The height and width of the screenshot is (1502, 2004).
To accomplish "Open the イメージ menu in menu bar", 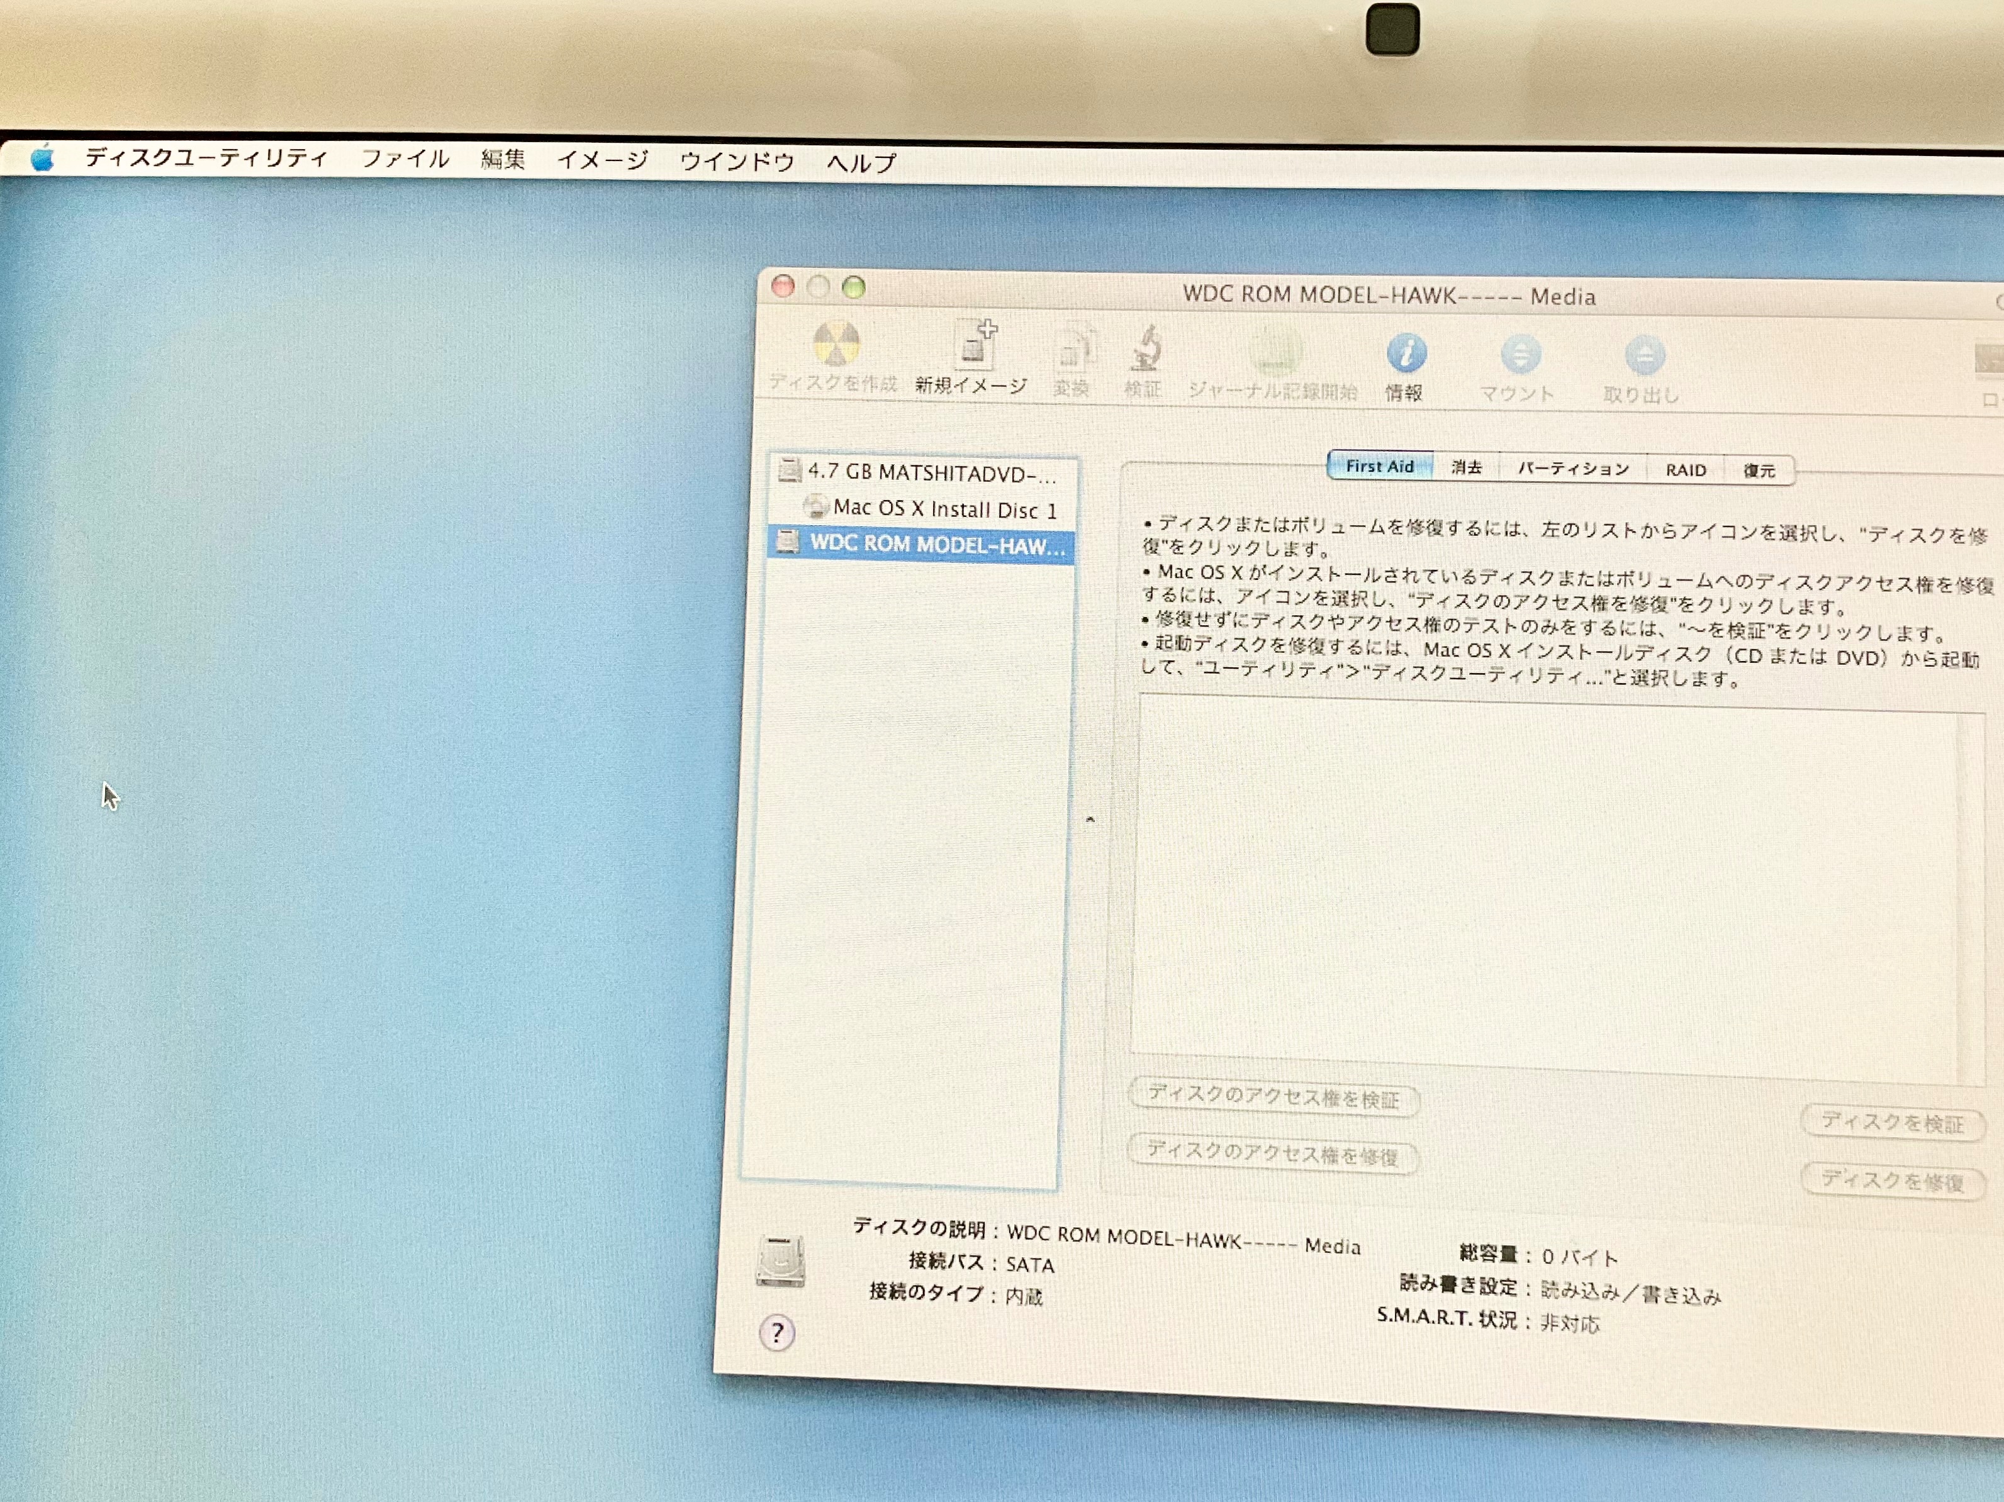I will pos(603,160).
